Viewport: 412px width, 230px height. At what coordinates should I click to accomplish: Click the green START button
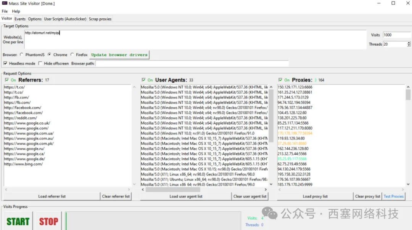tap(18, 222)
